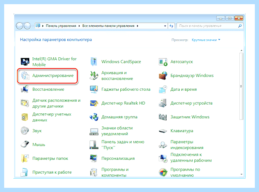Click the scrollbar down arrow
259x192 pixels.
pos(241,174)
